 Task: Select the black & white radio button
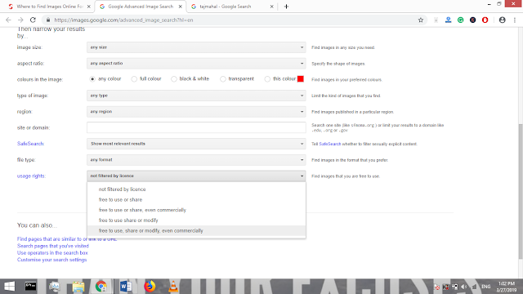pos(174,79)
